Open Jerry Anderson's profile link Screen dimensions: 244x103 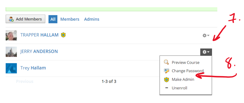coord(39,51)
